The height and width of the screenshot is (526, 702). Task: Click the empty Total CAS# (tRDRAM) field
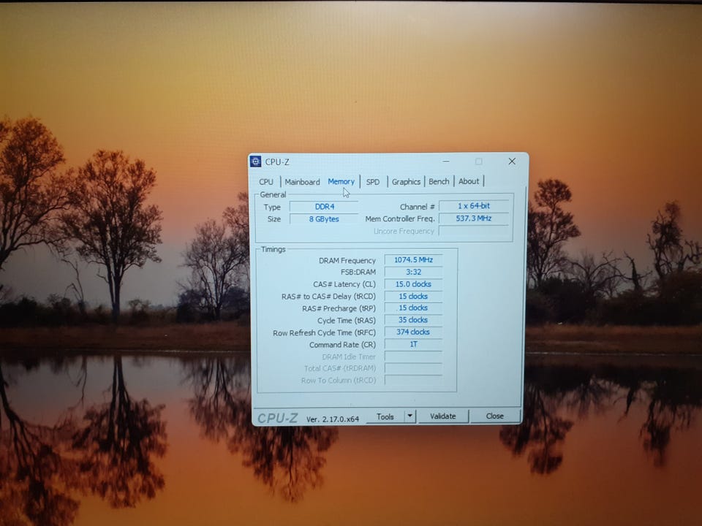pyautogui.click(x=413, y=368)
